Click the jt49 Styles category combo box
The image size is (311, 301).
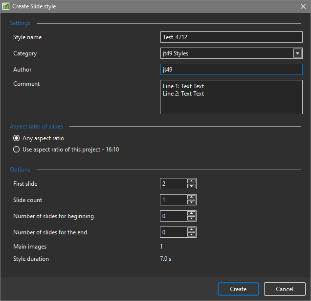tap(226, 53)
